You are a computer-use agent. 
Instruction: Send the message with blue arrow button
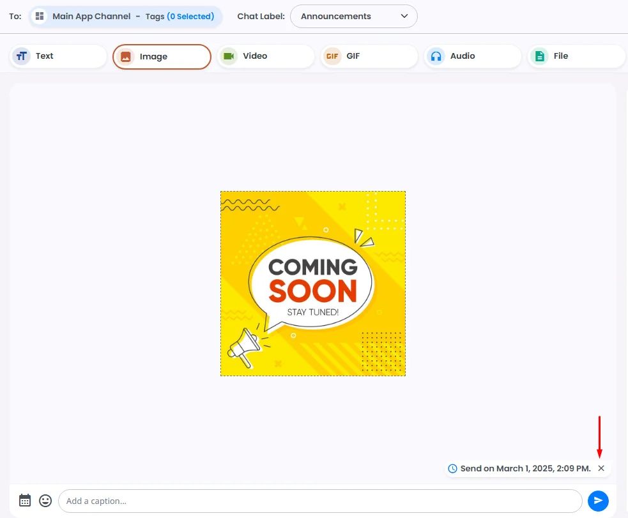tap(598, 501)
